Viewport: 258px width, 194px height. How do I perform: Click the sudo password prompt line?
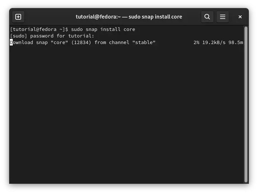pos(52,36)
